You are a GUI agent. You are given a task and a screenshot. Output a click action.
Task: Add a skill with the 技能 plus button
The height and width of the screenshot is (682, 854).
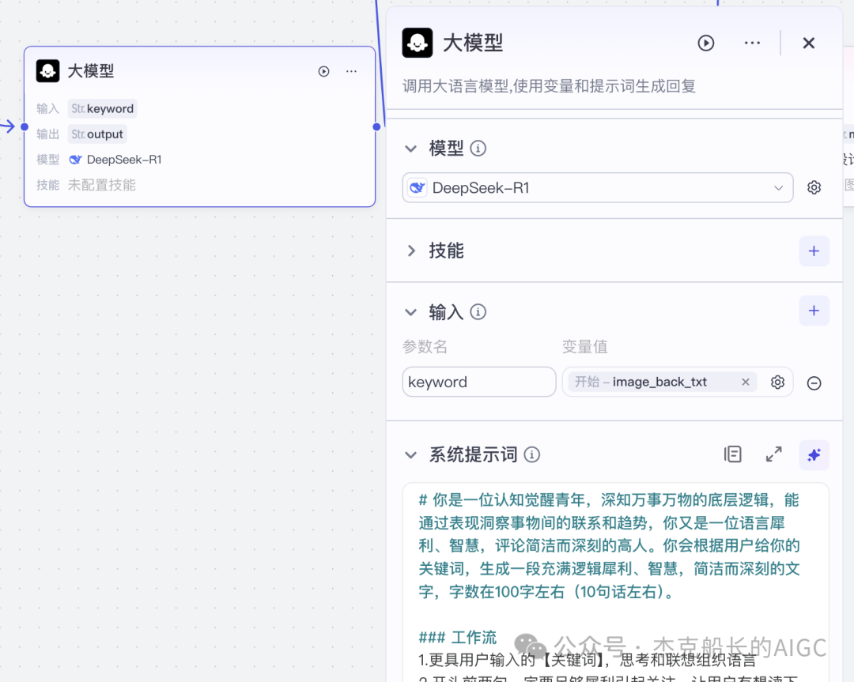(814, 251)
